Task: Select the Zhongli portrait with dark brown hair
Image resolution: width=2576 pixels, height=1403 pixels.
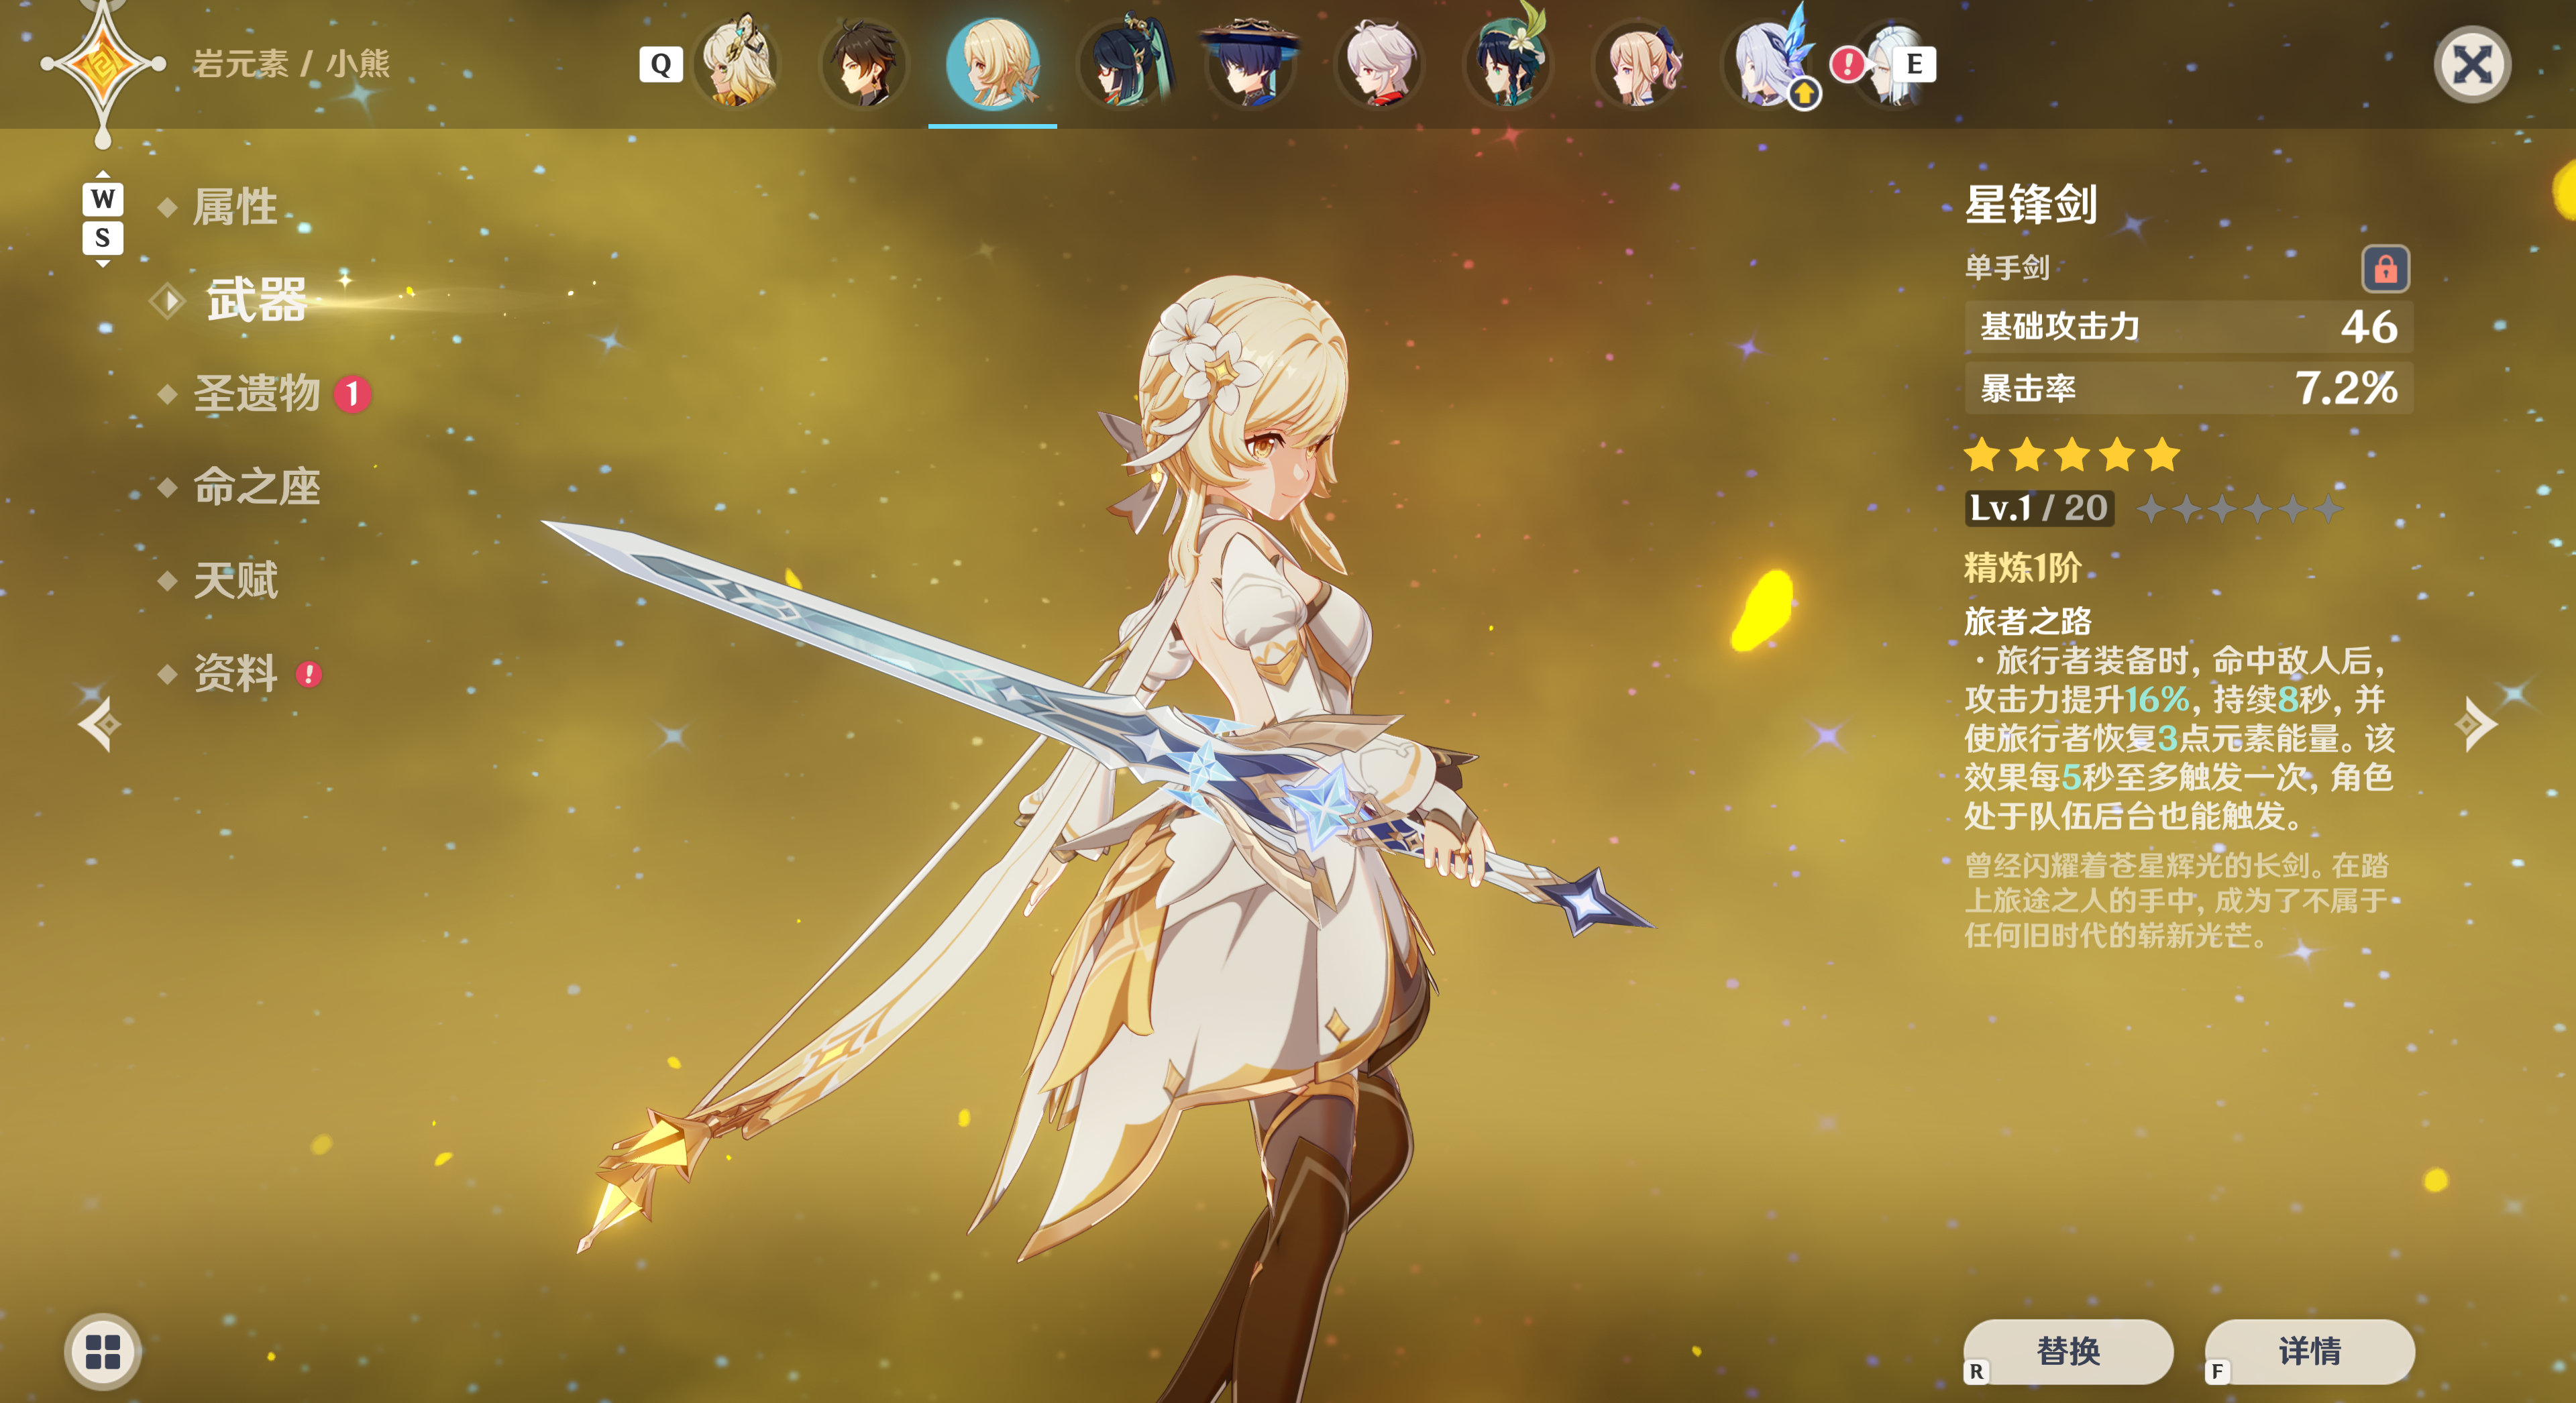Action: tap(864, 63)
